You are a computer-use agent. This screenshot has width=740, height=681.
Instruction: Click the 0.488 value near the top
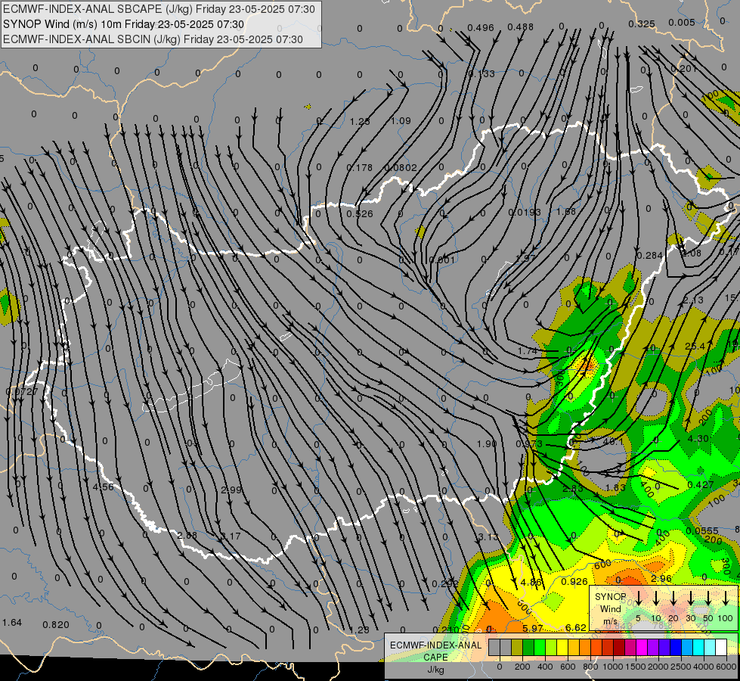click(x=521, y=27)
